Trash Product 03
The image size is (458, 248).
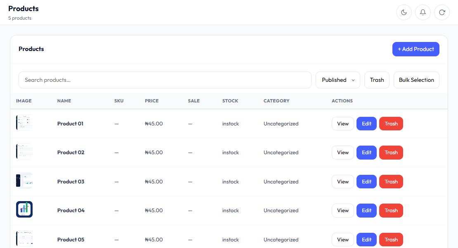click(391, 182)
